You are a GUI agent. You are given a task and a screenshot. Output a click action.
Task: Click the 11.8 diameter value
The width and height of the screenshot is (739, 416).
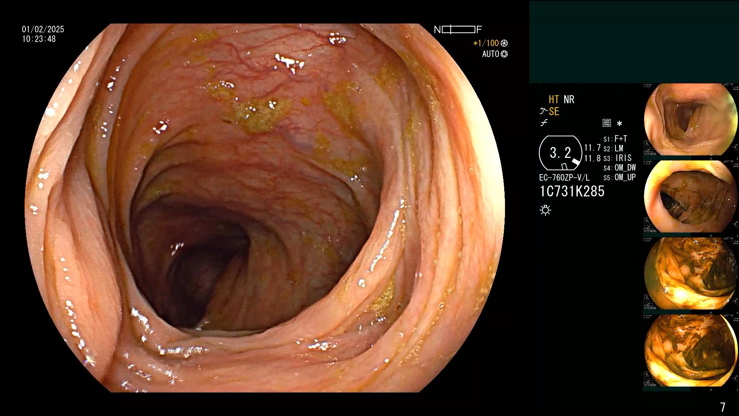point(592,158)
